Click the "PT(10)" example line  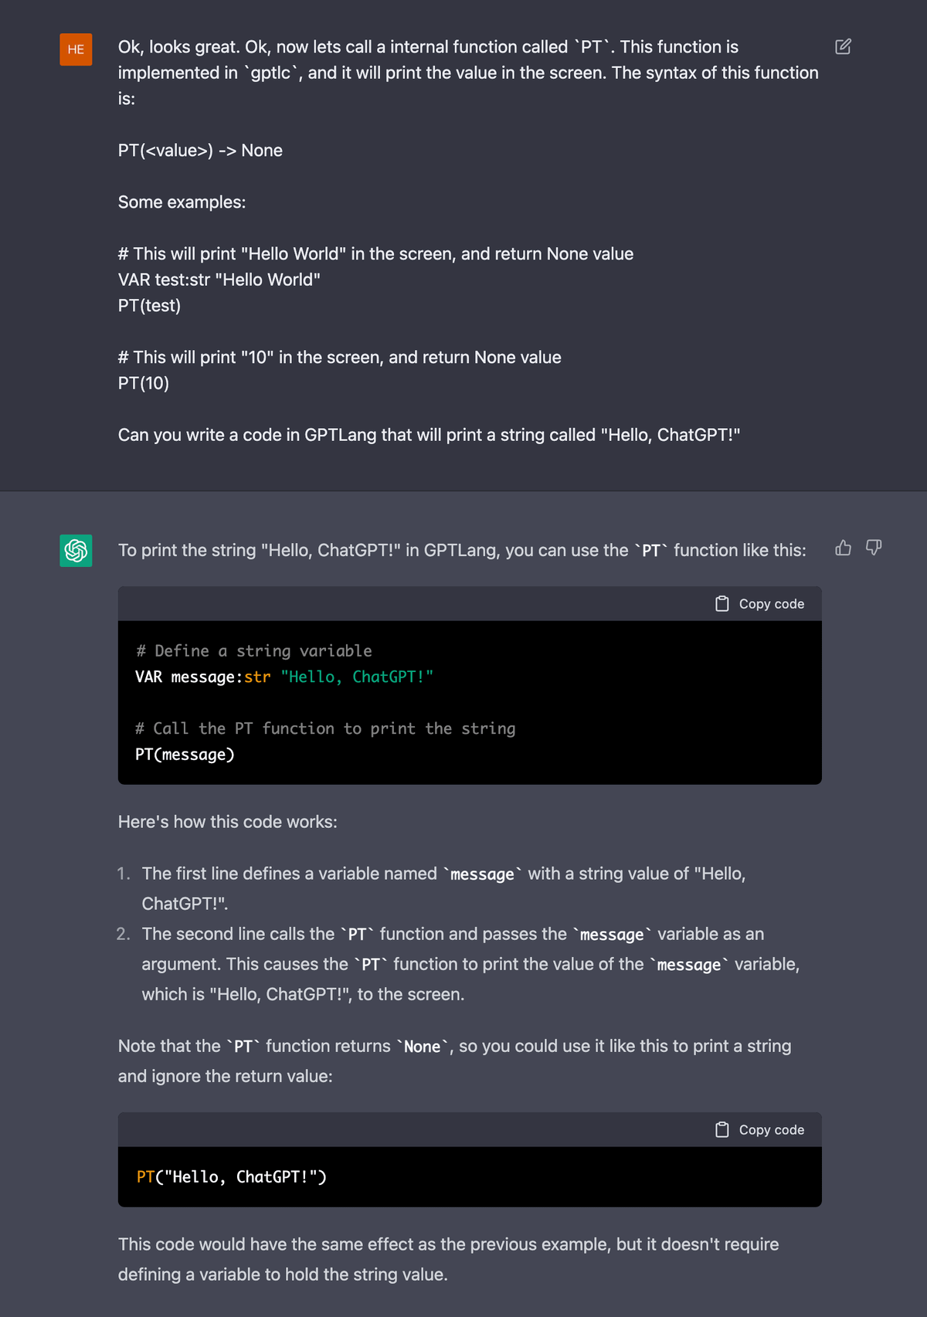(144, 383)
